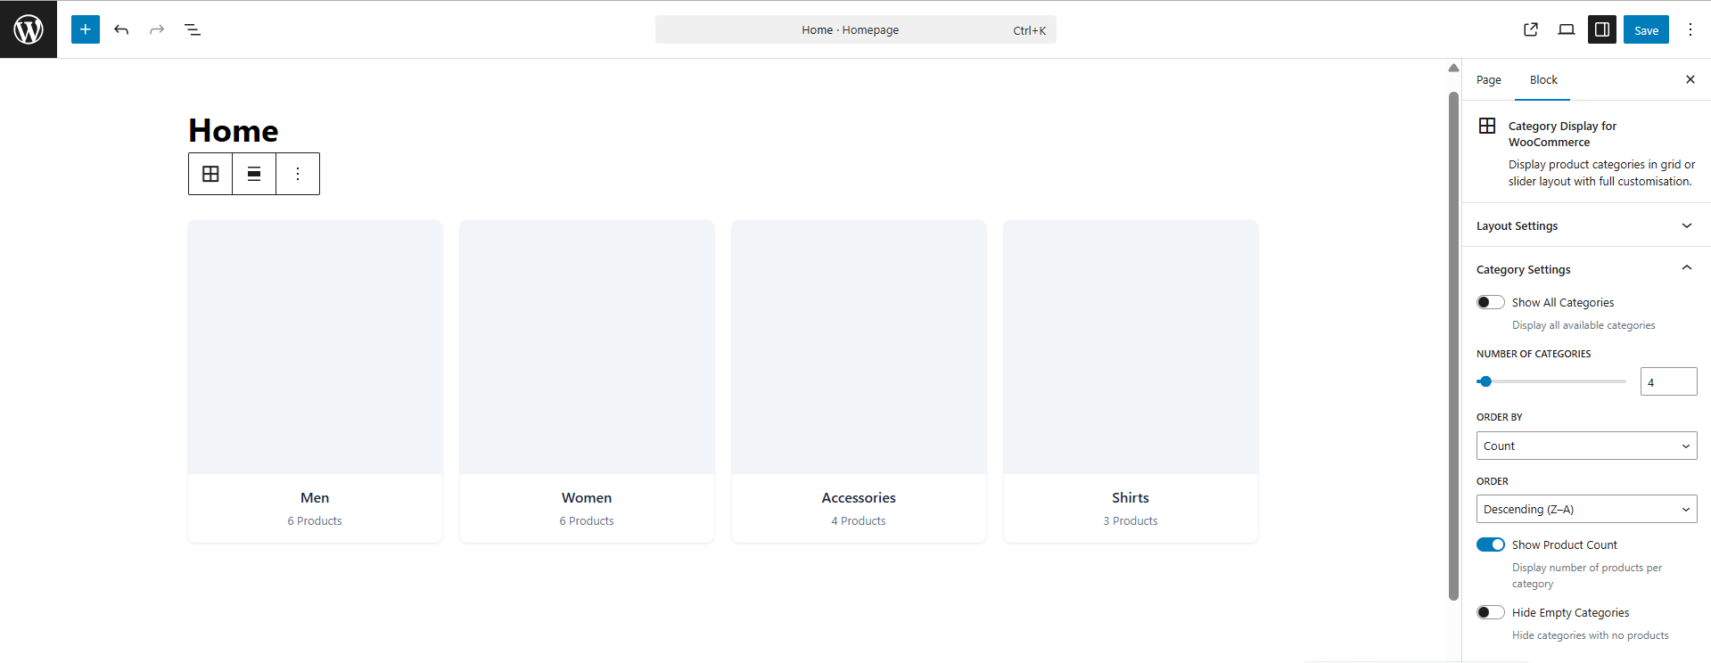The image size is (1711, 663).
Task: Undo the last change
Action: coord(121,29)
